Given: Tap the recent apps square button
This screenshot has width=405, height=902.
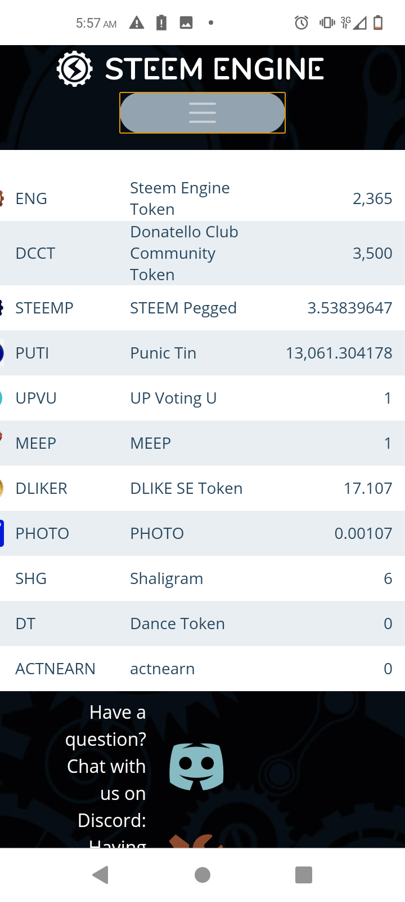Looking at the screenshot, I should point(304,875).
